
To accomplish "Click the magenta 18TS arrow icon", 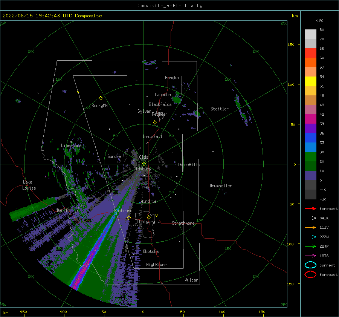I will pos(310,256).
